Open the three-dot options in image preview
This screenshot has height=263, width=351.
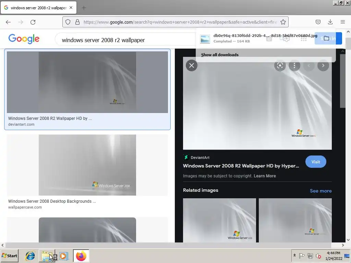[x=294, y=65]
